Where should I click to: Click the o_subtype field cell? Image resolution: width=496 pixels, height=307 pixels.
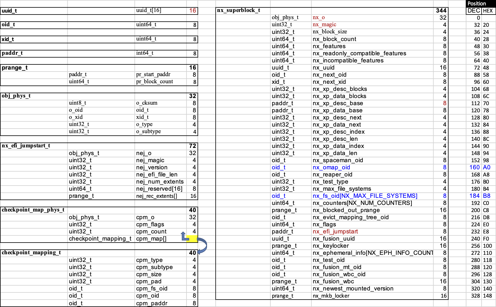click(x=160, y=132)
